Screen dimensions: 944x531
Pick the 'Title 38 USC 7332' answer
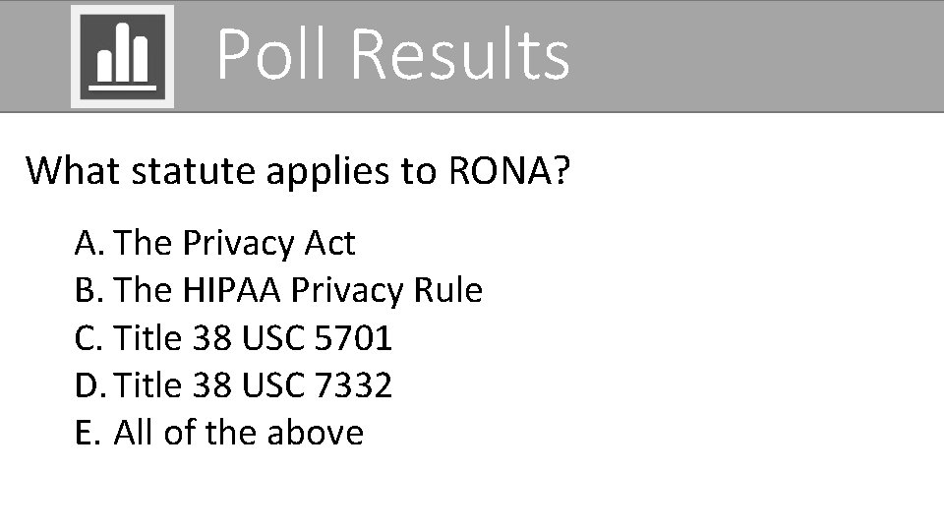253,384
